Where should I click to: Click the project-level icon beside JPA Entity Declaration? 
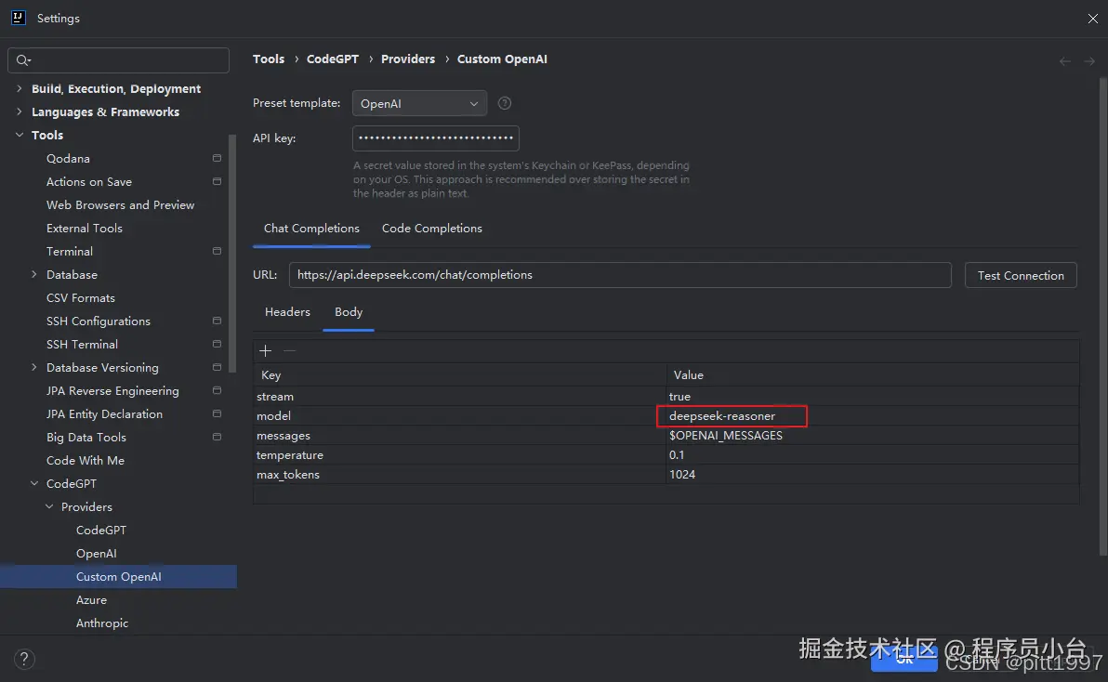click(217, 413)
